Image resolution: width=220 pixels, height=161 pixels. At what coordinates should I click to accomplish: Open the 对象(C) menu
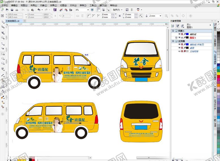coord(44,5)
